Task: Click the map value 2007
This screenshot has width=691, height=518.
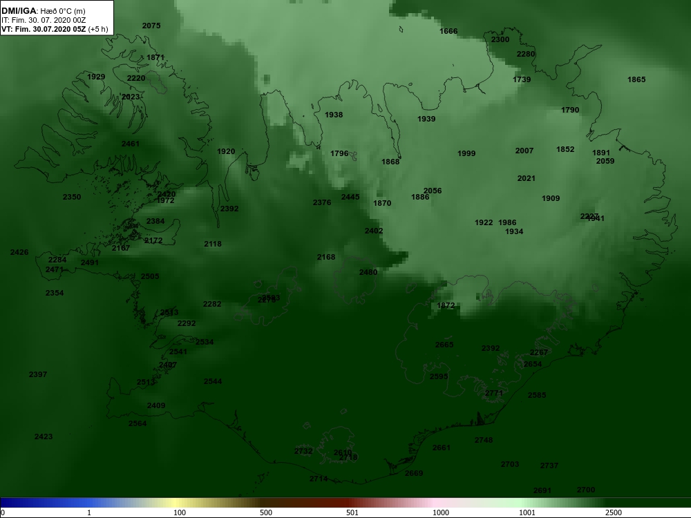Action: tap(524, 151)
